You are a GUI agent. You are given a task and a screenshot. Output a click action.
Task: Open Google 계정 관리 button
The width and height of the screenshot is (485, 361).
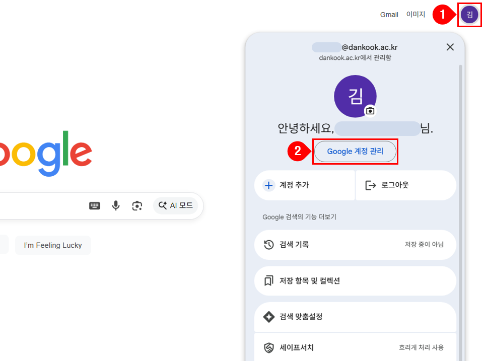pos(355,151)
